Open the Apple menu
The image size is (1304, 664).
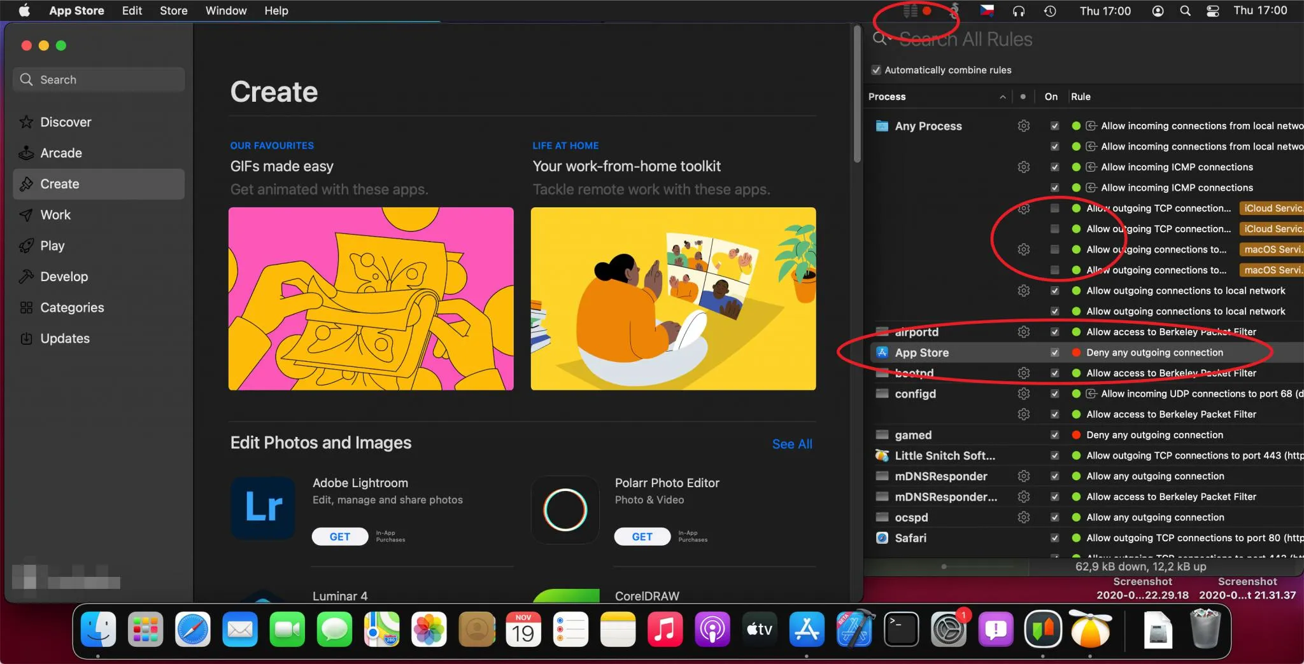pyautogui.click(x=24, y=11)
